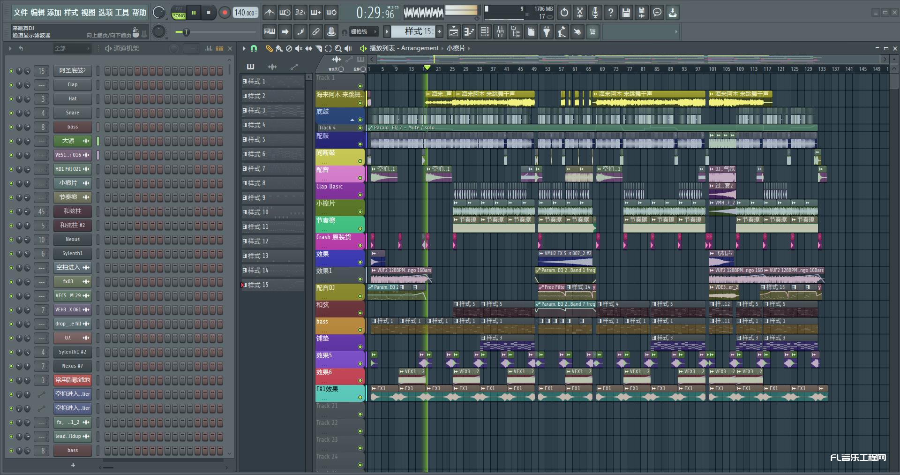Viewport: 900px width, 475px height.
Task: Open the plugin picker plug icon
Action: tap(547, 32)
